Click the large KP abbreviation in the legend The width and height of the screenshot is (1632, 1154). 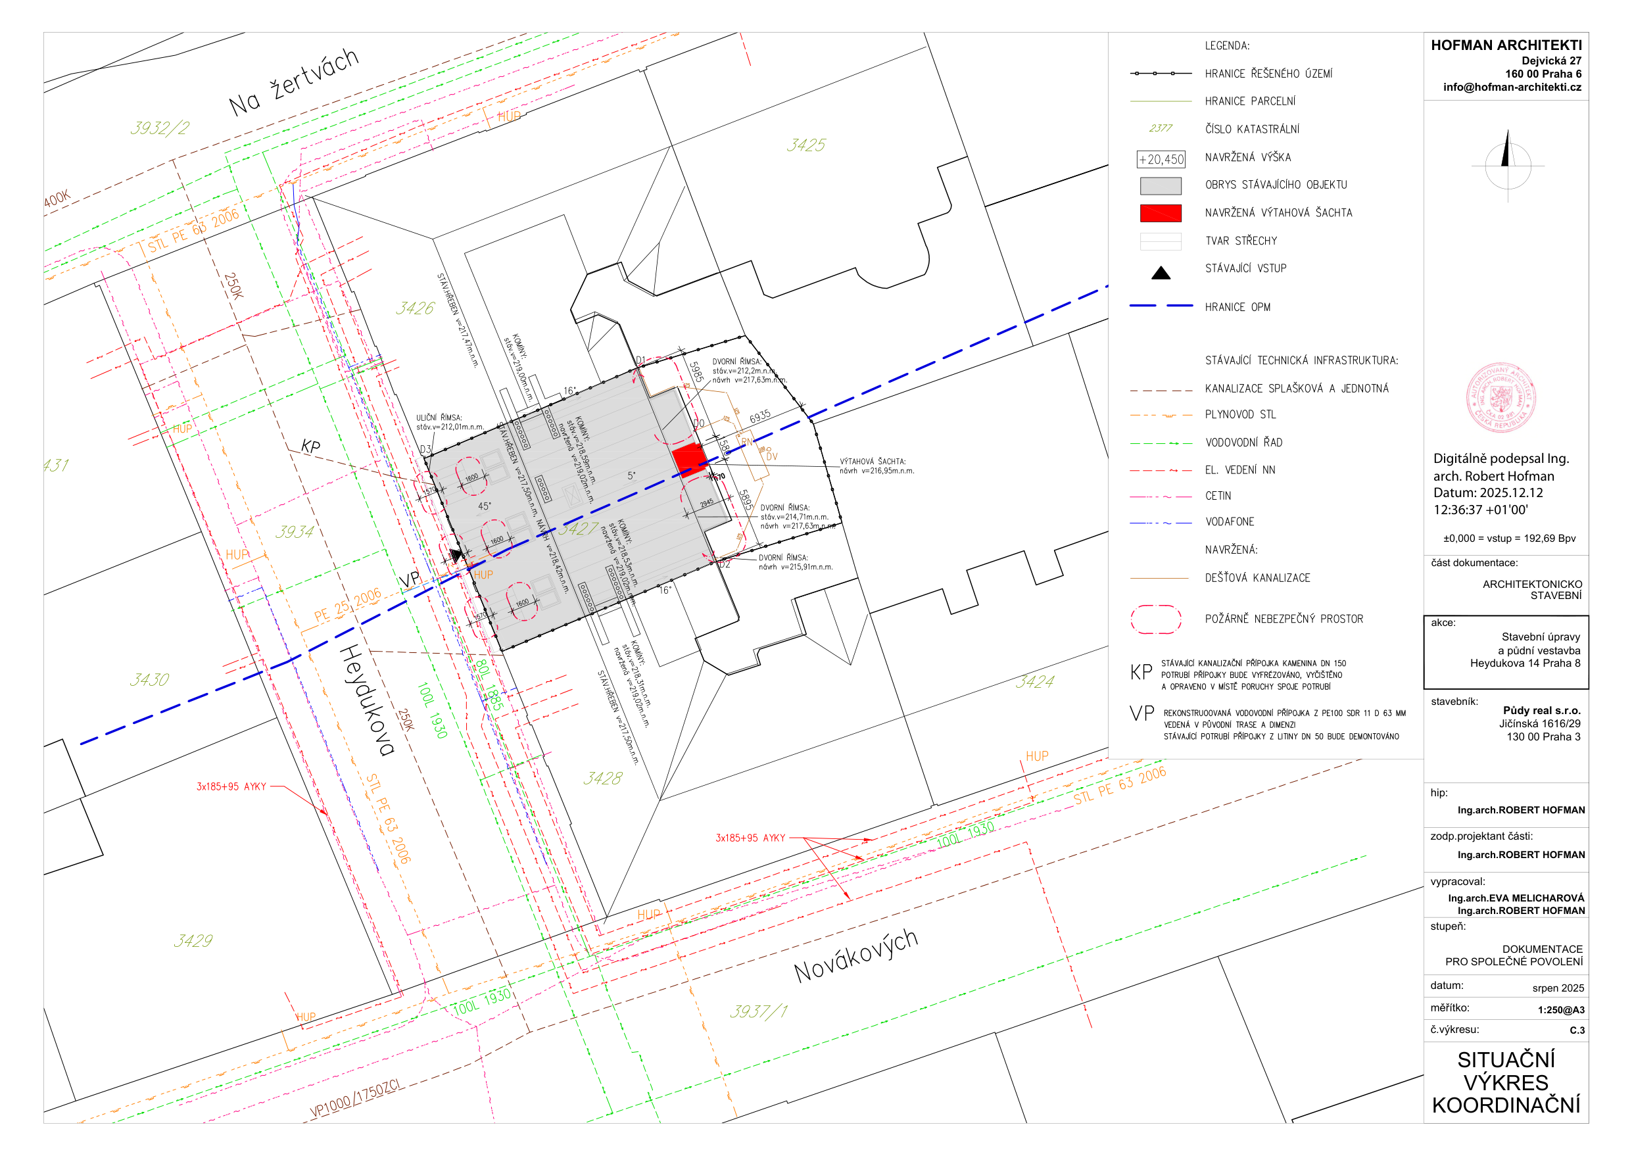(1141, 672)
